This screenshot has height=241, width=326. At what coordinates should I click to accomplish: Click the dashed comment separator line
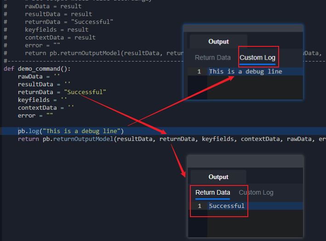(x=92, y=61)
